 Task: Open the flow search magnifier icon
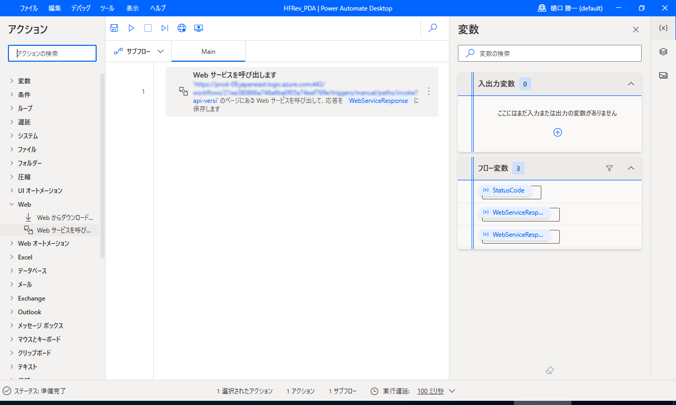(433, 28)
